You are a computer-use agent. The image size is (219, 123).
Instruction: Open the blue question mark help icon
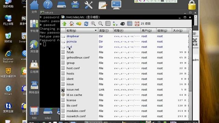[x=48, y=5]
